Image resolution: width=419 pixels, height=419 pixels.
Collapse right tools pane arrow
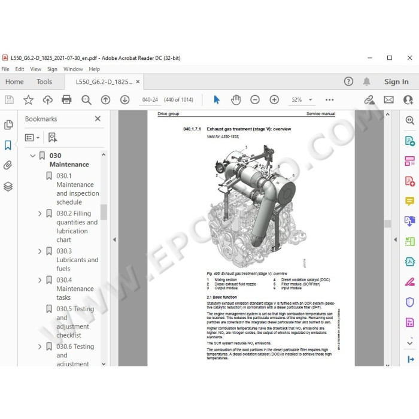point(395,239)
